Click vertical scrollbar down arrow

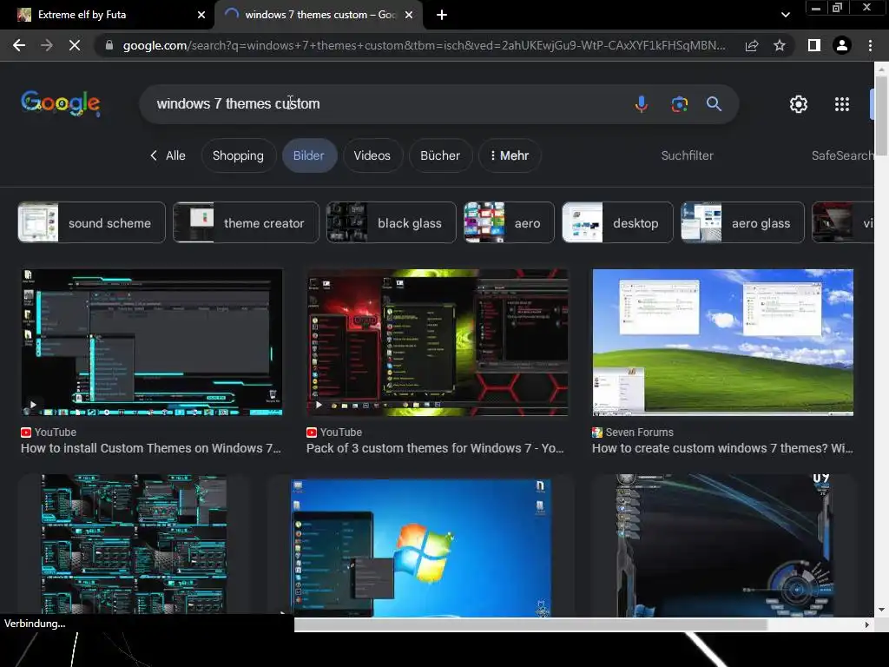(x=881, y=610)
